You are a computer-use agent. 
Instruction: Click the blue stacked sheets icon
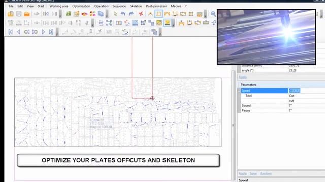click(101, 14)
